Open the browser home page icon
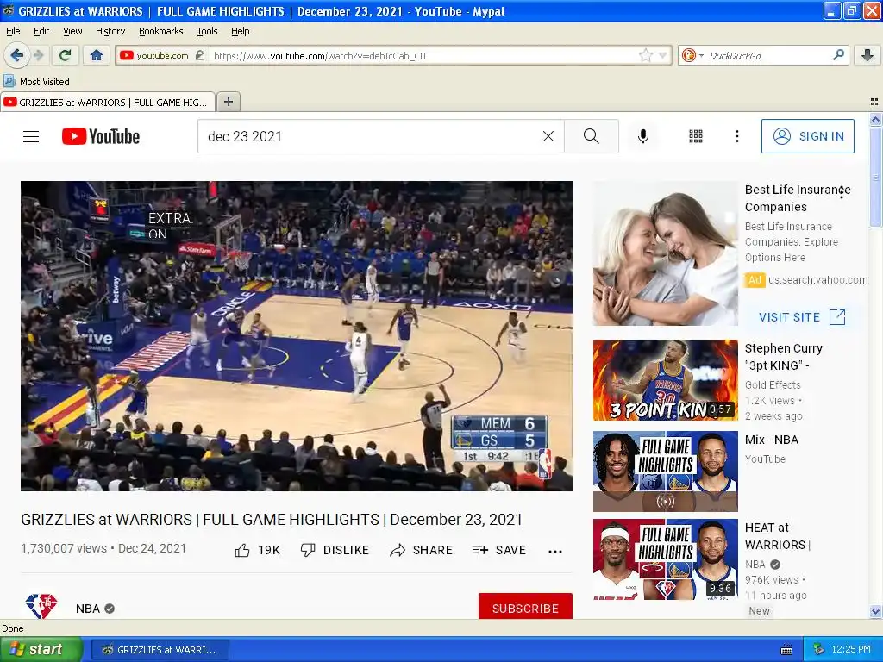The height and width of the screenshot is (662, 883). tap(97, 55)
